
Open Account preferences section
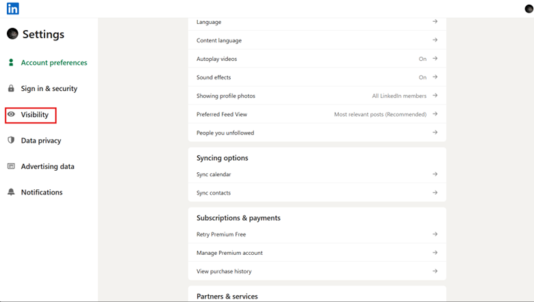click(54, 62)
